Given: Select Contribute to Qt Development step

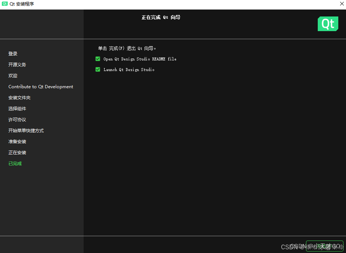Looking at the screenshot, I should pos(41,86).
